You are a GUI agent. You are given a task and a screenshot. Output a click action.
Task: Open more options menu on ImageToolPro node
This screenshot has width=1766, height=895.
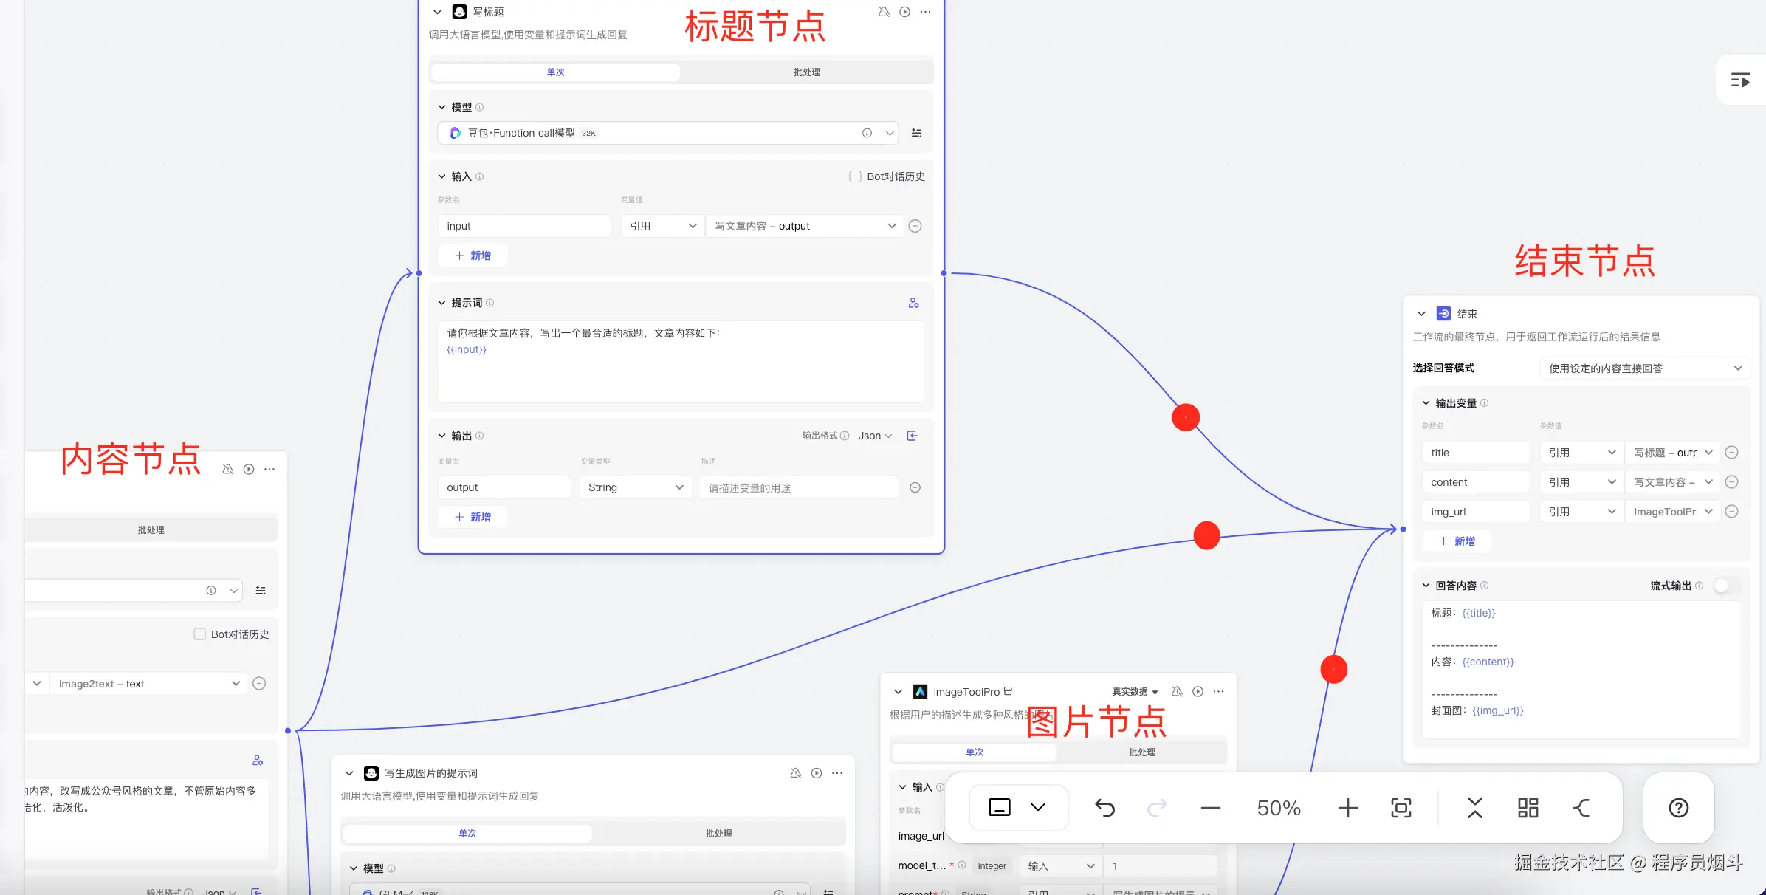pos(1218,692)
